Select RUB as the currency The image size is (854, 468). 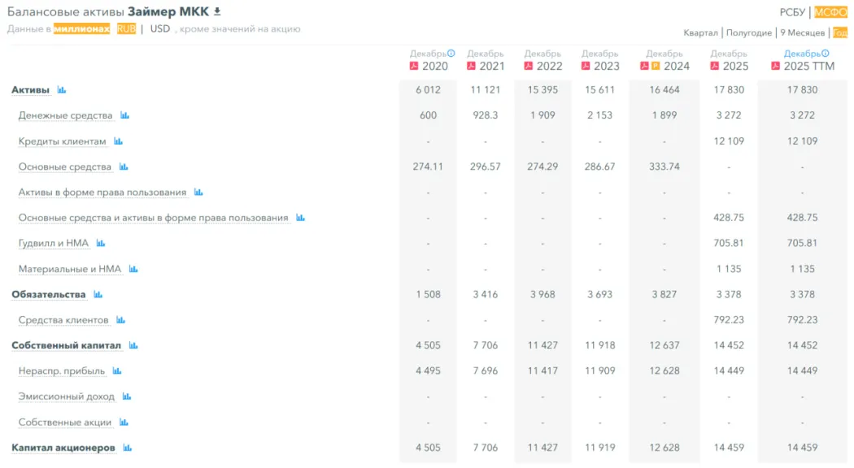point(126,29)
